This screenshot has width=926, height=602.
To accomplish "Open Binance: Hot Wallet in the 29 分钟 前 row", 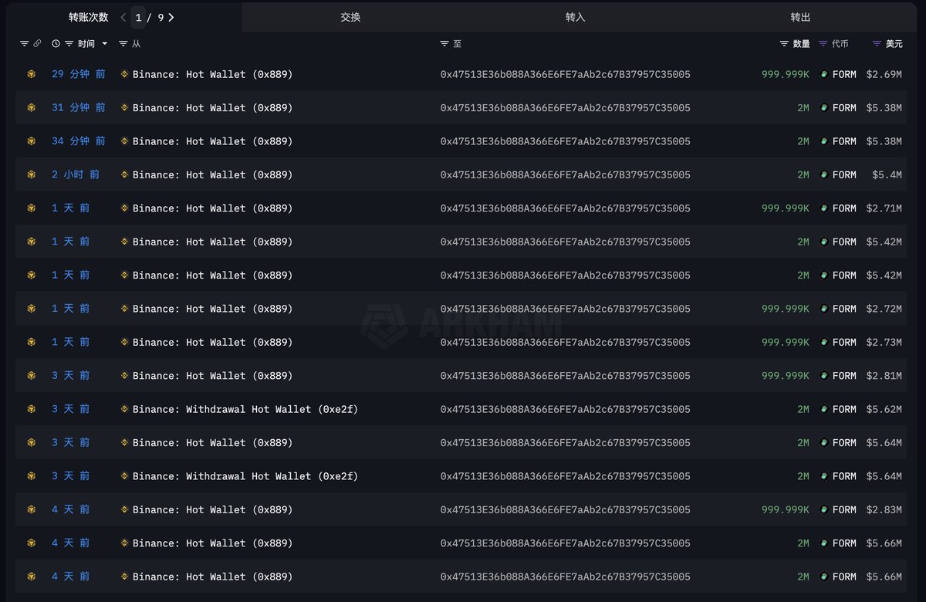I will (x=213, y=74).
